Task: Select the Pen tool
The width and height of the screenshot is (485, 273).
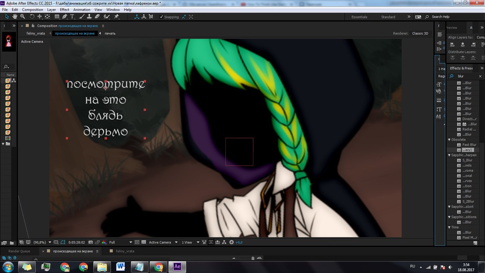Action: coord(65,17)
